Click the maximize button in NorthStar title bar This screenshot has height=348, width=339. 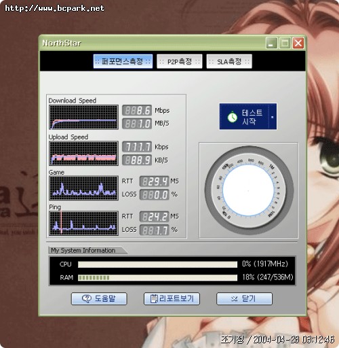click(285, 43)
